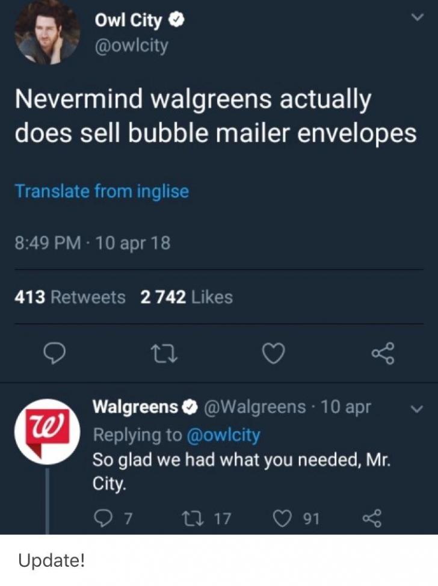438x586 pixels.
Task: Share the Owl City tweet
Action: (383, 353)
